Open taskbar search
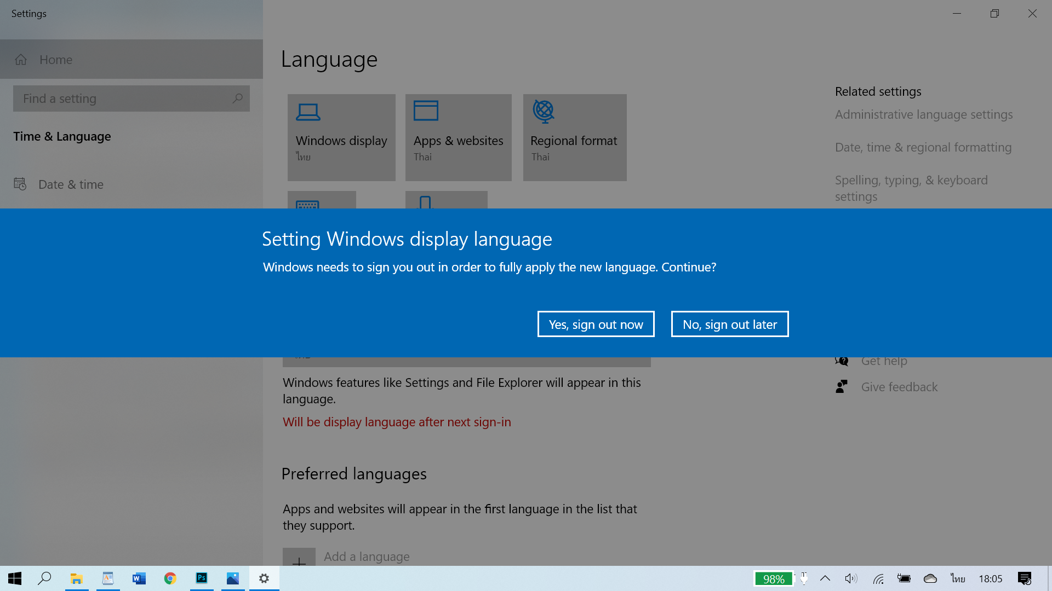The width and height of the screenshot is (1052, 591). (x=44, y=578)
